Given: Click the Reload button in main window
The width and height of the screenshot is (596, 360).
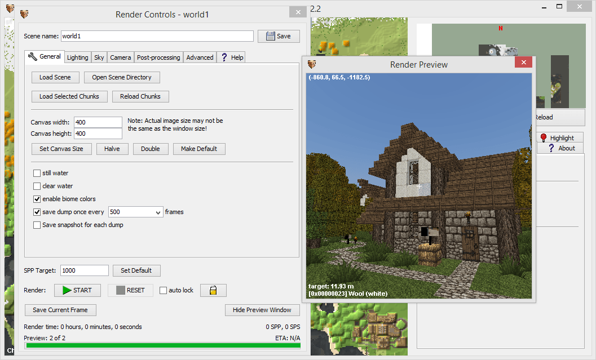Looking at the screenshot, I should (560, 117).
